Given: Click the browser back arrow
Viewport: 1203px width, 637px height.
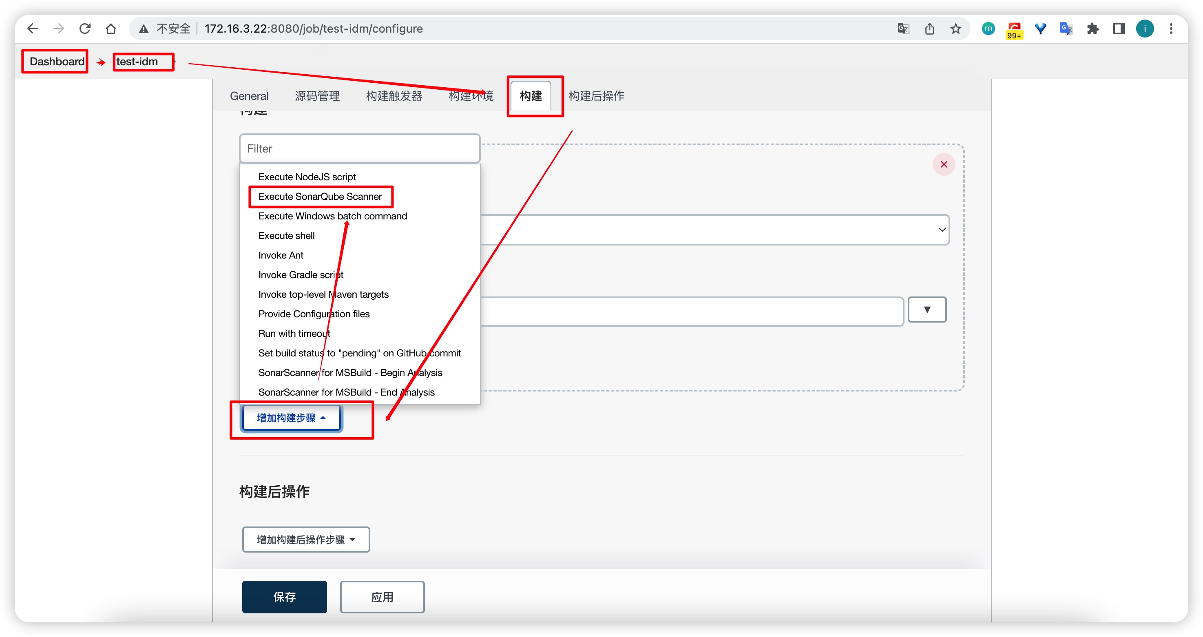Looking at the screenshot, I should (x=32, y=29).
